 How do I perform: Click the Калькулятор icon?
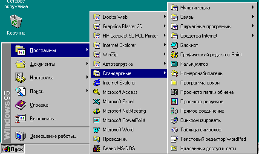(174, 64)
